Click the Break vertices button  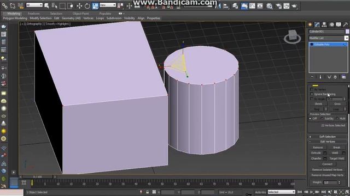point(337,148)
